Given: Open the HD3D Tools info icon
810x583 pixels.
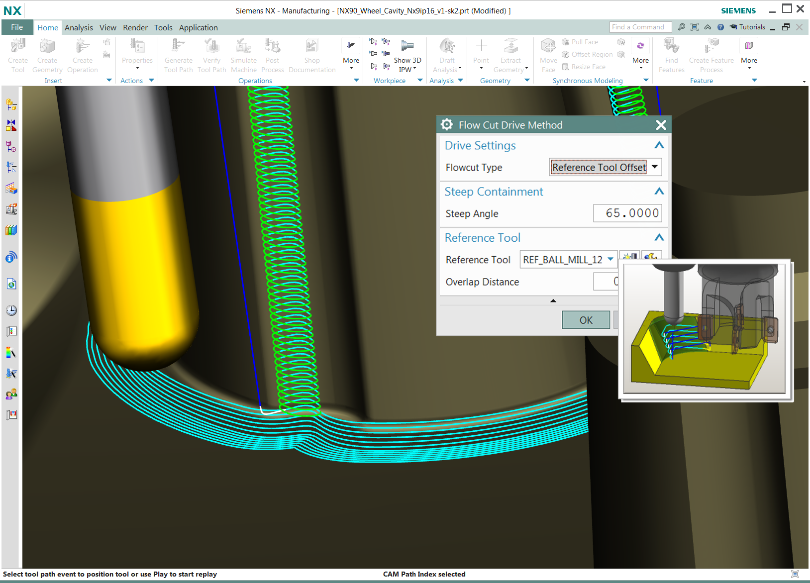Looking at the screenshot, I should pos(11,257).
